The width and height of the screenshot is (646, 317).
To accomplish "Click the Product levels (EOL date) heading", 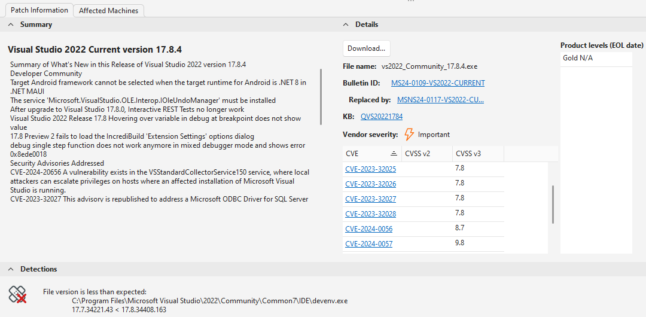I will 602,45.
